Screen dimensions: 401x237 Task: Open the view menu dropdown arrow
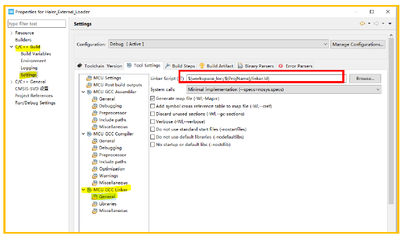click(390, 23)
